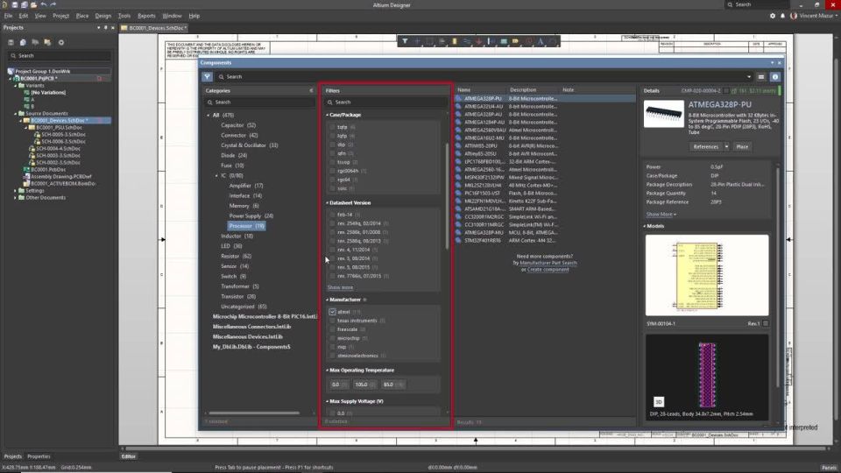Click the Filters search input field

click(x=386, y=102)
